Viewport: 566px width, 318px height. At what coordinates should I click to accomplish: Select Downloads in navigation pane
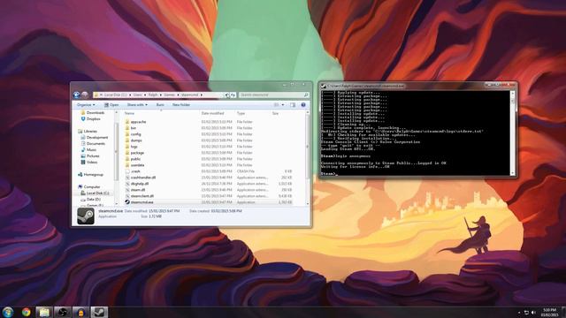pos(92,112)
